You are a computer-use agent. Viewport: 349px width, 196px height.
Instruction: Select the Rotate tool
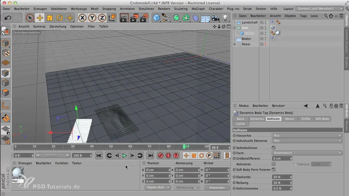(59, 18)
